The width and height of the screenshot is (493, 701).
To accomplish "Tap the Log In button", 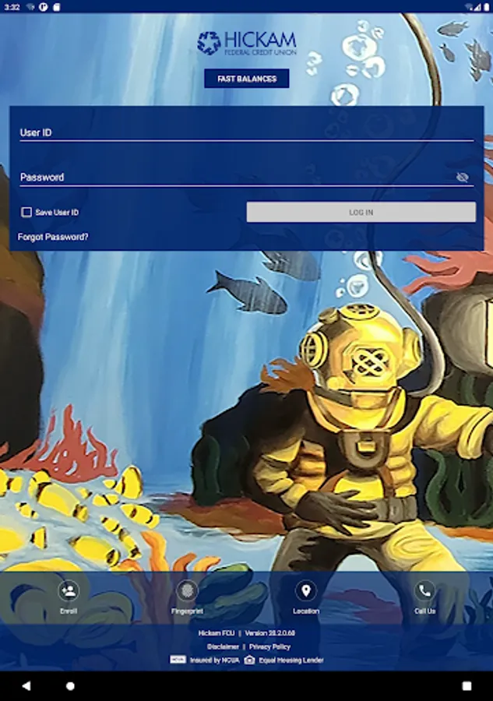I will pyautogui.click(x=361, y=213).
